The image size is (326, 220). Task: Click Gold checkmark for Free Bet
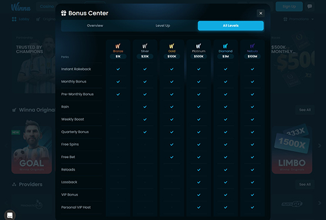click(x=172, y=157)
